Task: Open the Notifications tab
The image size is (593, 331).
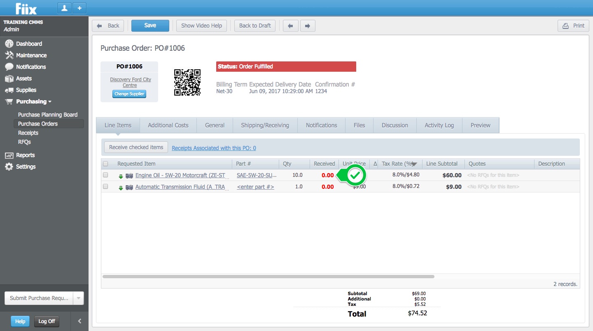Action: (x=321, y=125)
